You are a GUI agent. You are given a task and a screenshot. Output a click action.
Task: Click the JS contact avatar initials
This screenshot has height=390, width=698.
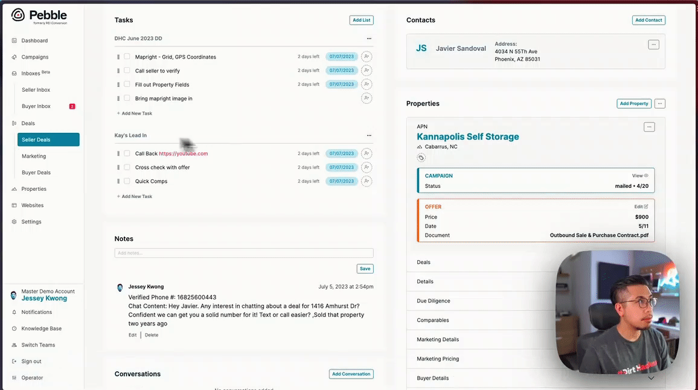[x=421, y=48]
